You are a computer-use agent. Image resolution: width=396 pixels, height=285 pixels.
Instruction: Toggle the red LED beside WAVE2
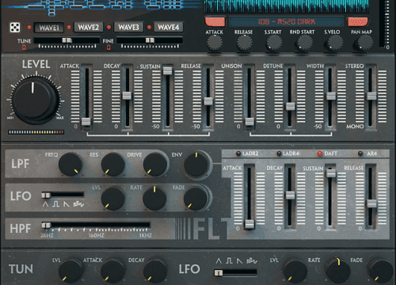(x=69, y=27)
